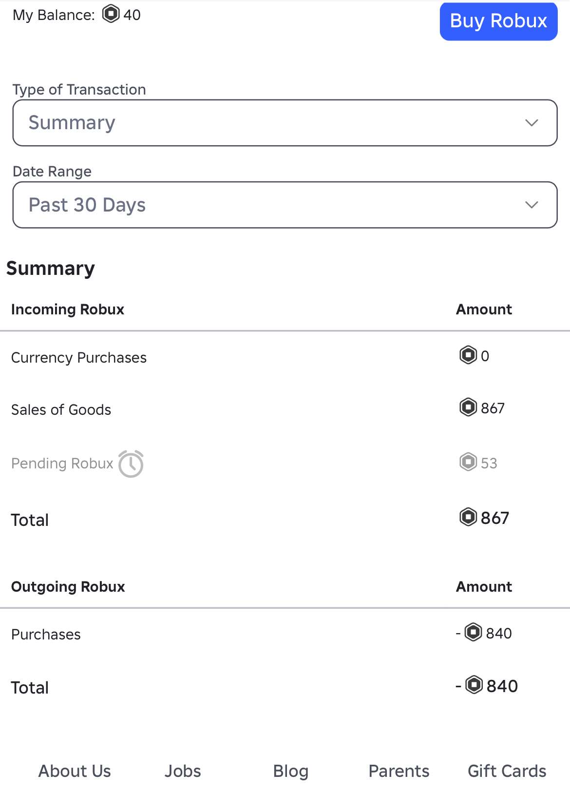Click the Purchases row label

pos(46,635)
